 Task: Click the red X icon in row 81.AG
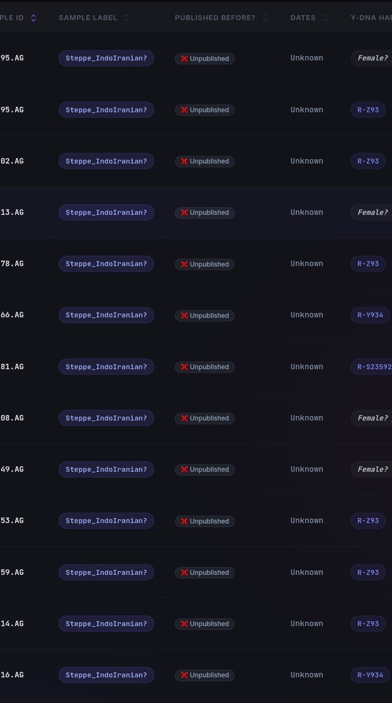[x=184, y=367]
